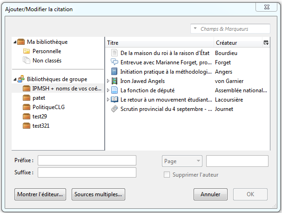The image size is (282, 213).
Task: Expand the Iron Jawed Angels item
Action: pos(108,81)
